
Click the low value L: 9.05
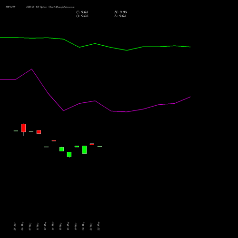coord(120,16)
